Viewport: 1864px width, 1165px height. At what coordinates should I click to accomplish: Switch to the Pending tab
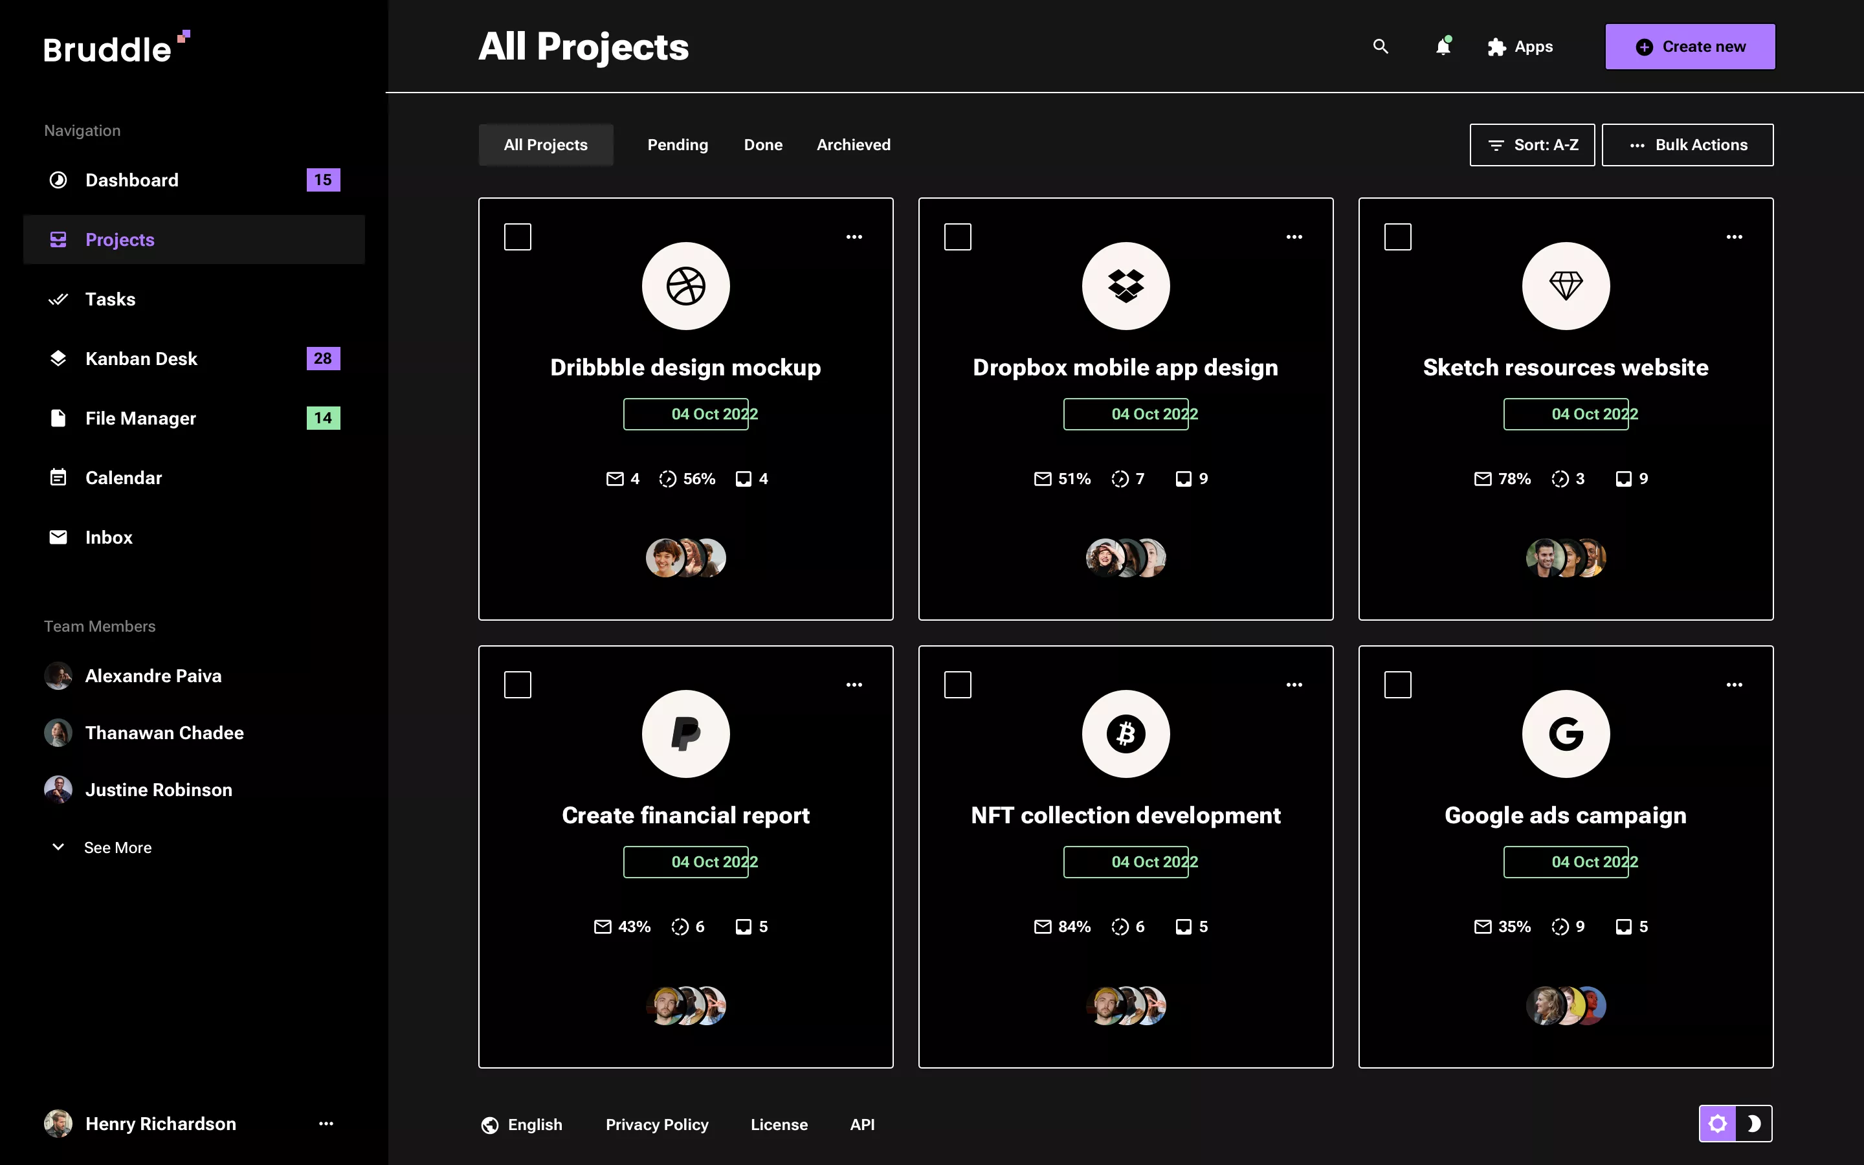coord(678,144)
